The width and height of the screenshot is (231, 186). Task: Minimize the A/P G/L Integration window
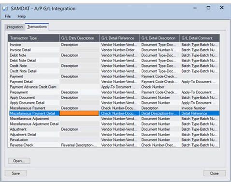[x=195, y=8]
